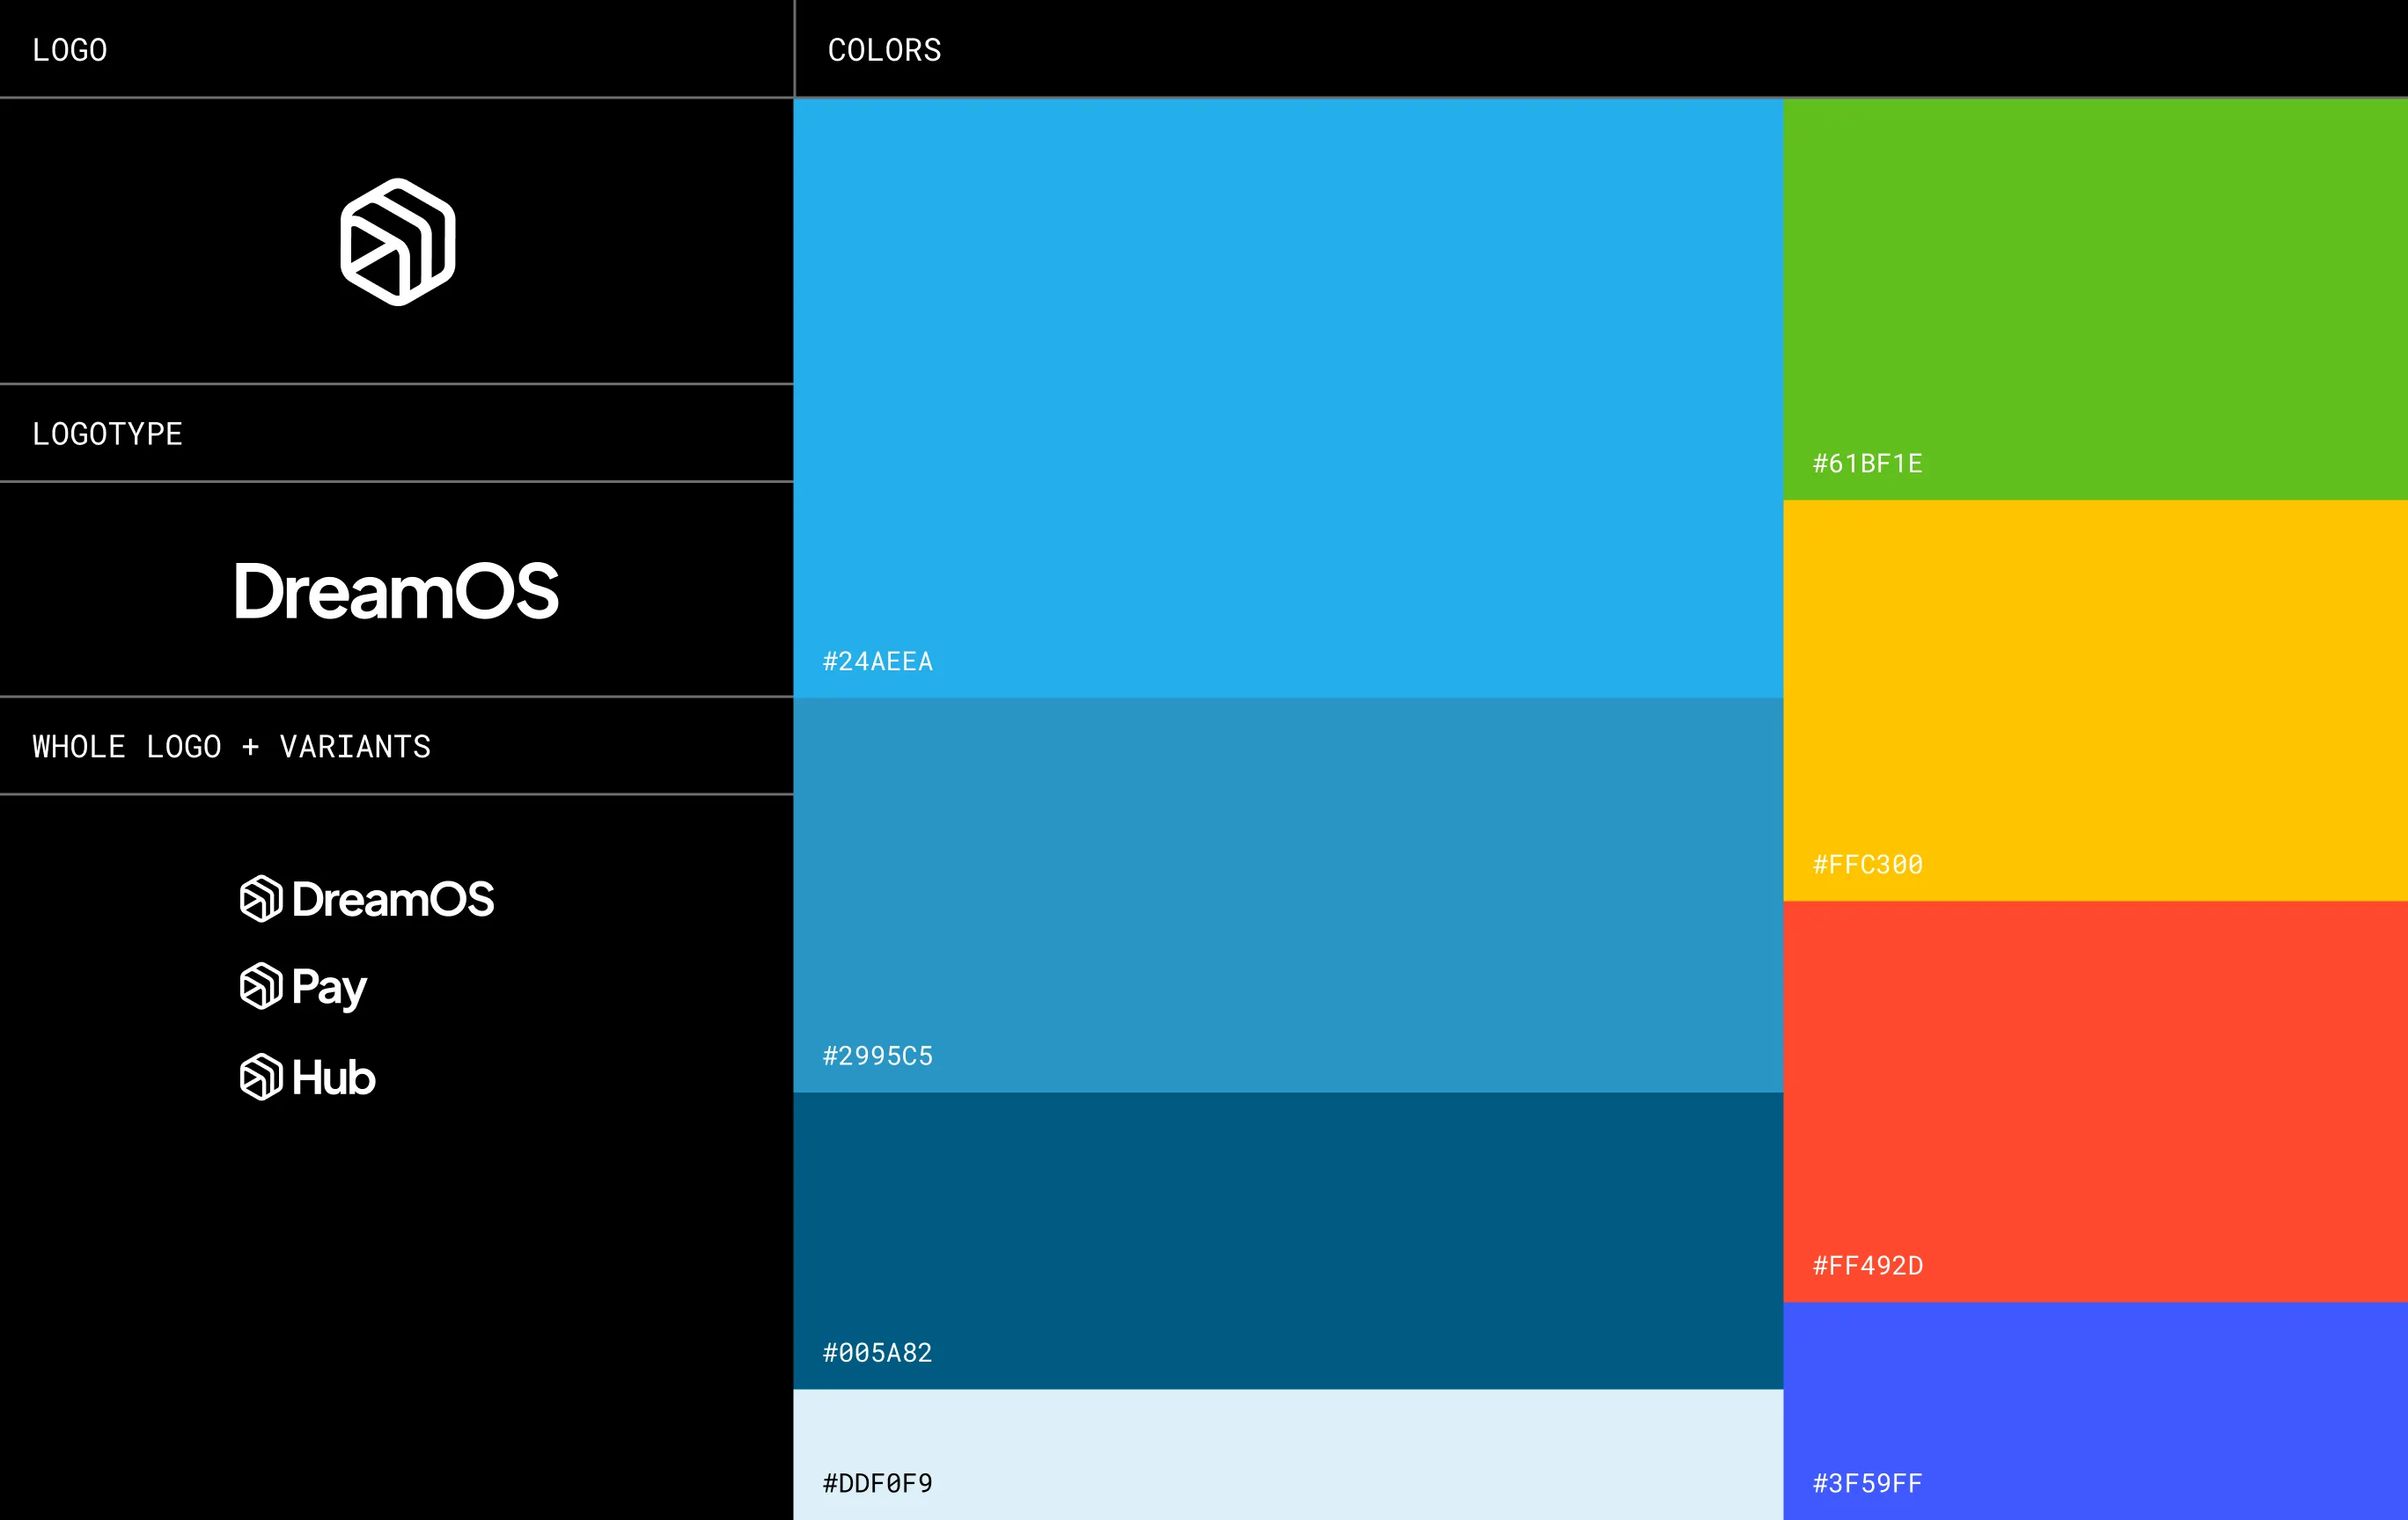Click the Hub logo variant
2408x1520 pixels.
308,1078
